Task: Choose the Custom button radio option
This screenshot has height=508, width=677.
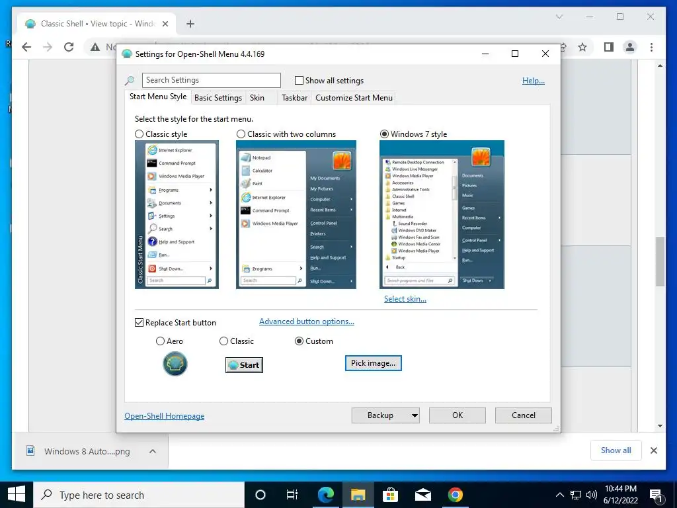Action: (299, 341)
